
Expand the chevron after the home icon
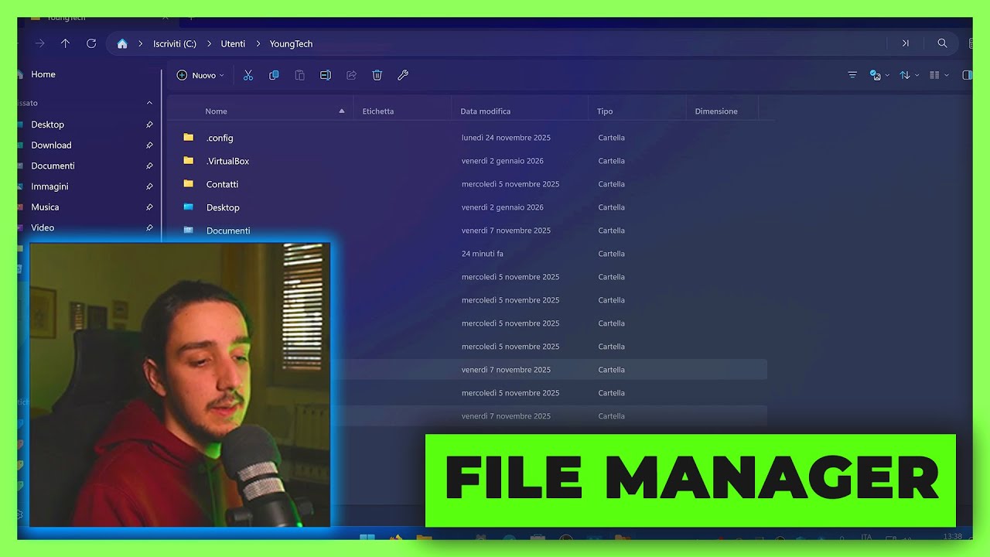141,44
